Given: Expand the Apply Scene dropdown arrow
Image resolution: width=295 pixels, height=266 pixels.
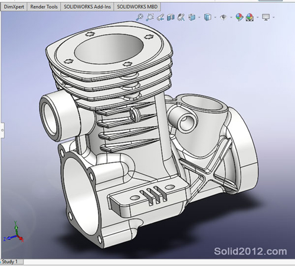Looking at the screenshot, I should click(x=257, y=17).
